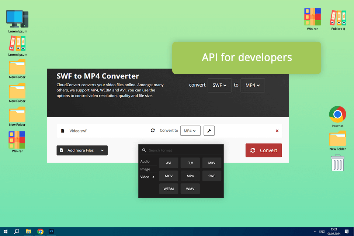Click the red Convert button
Screen dimensions: 354x236
click(264, 150)
